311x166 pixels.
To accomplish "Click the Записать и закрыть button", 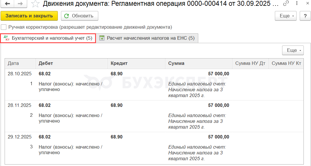I will click(29, 16).
